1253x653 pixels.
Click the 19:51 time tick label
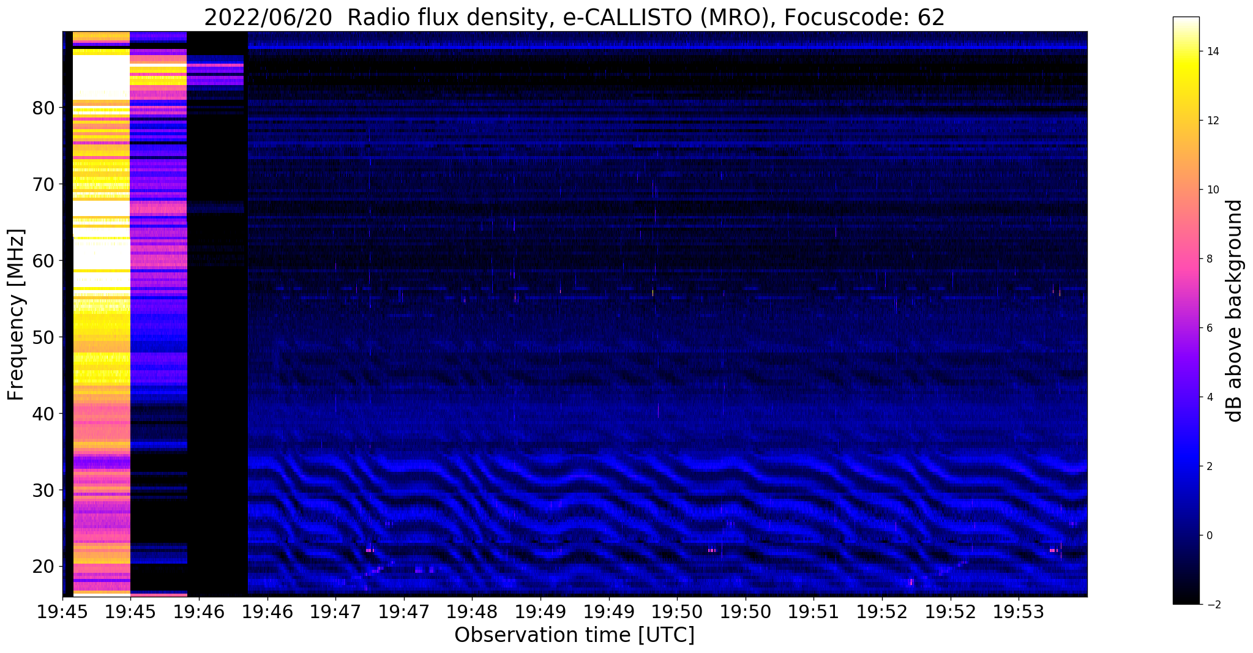pyautogui.click(x=814, y=611)
